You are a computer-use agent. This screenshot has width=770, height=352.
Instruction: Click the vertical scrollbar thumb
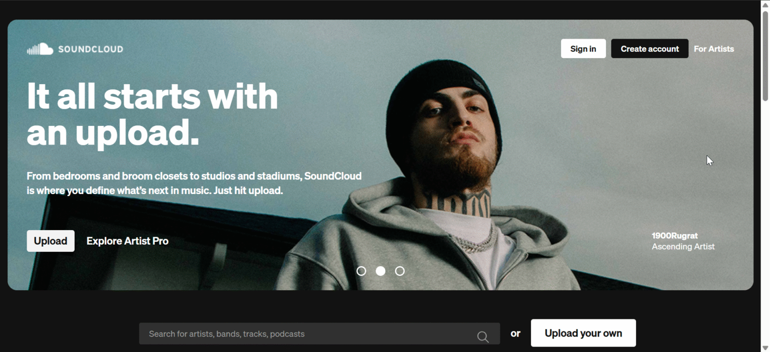click(765, 56)
